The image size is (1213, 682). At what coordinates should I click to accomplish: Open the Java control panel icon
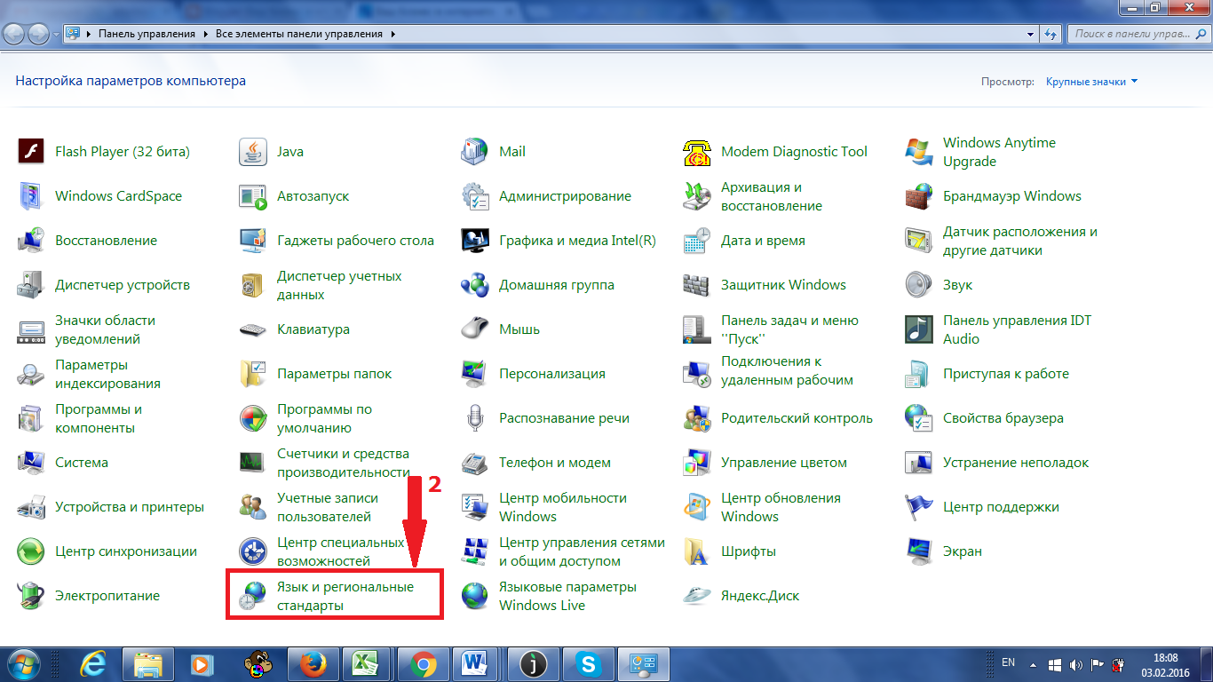[x=253, y=152]
